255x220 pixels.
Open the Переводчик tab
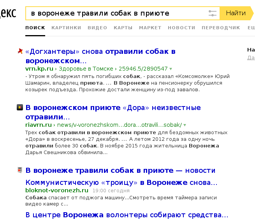click(x=221, y=28)
